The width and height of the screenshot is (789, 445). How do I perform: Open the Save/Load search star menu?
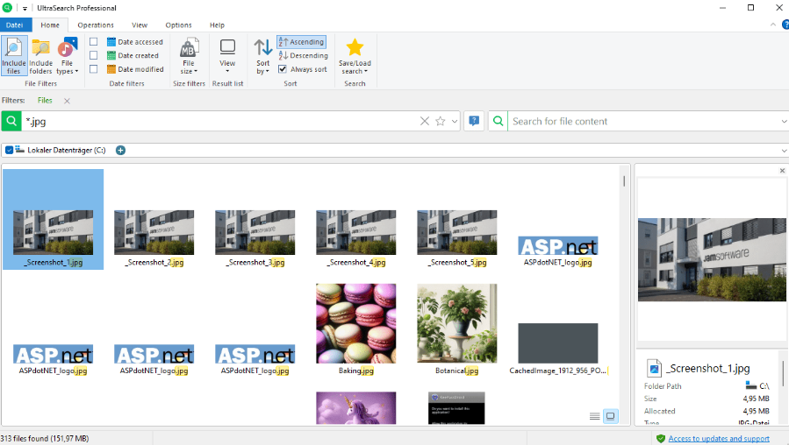point(355,56)
